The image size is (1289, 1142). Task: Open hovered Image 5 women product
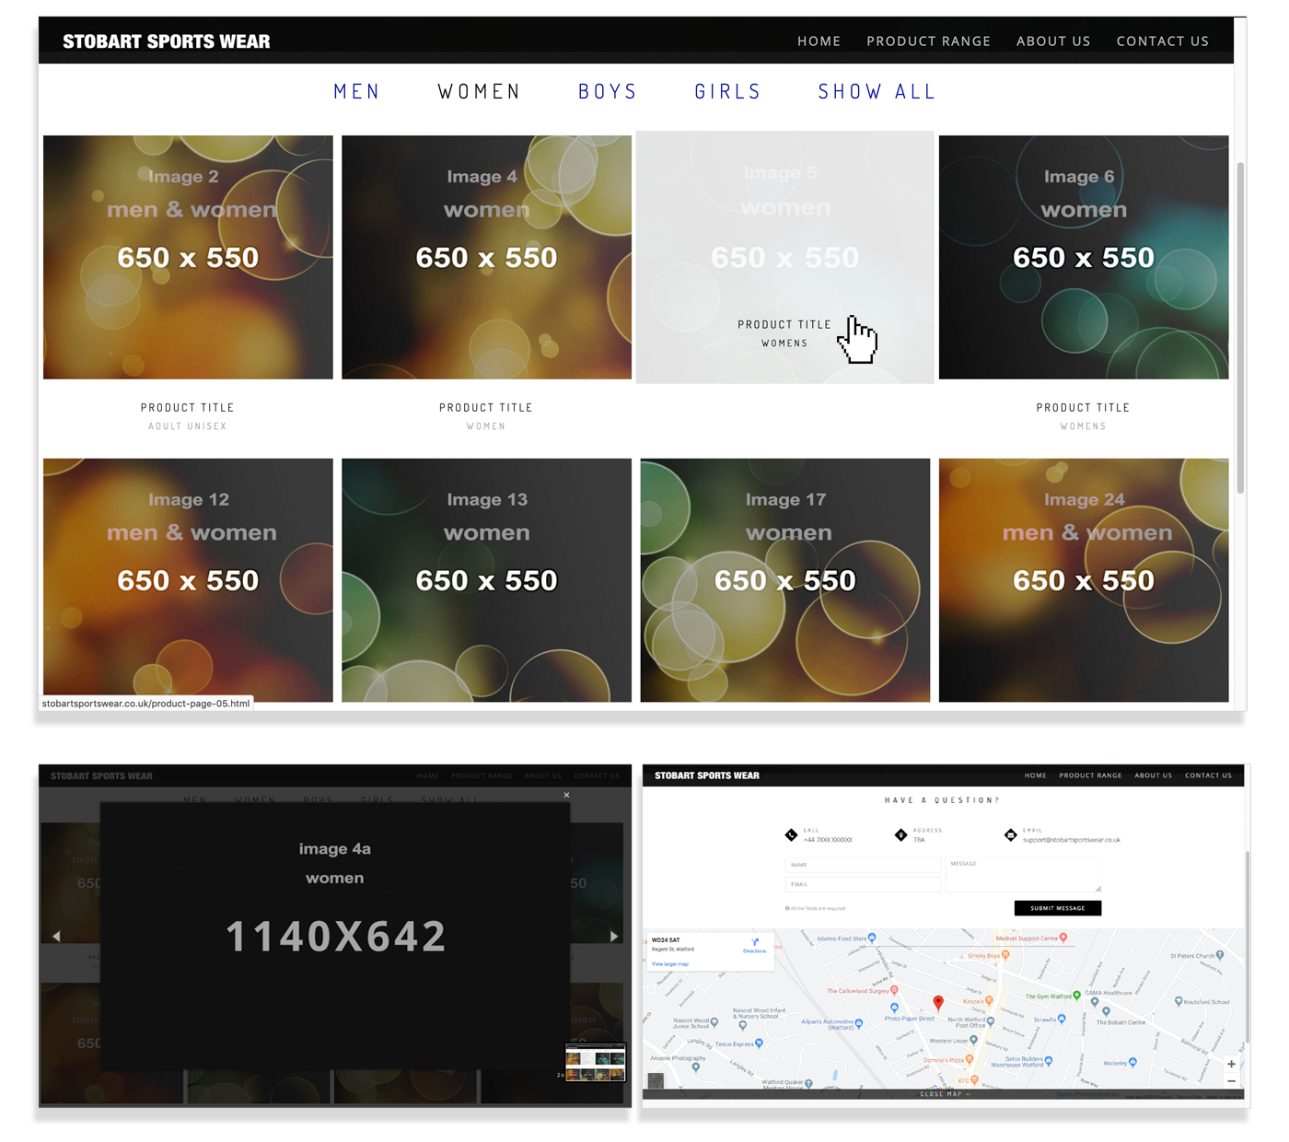coord(784,257)
